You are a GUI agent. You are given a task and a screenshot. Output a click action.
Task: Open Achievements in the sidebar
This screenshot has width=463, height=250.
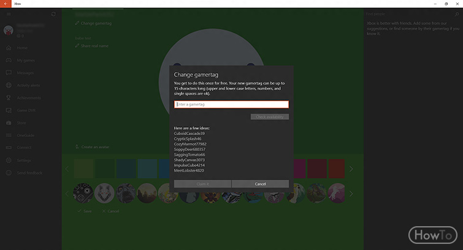tap(29, 98)
